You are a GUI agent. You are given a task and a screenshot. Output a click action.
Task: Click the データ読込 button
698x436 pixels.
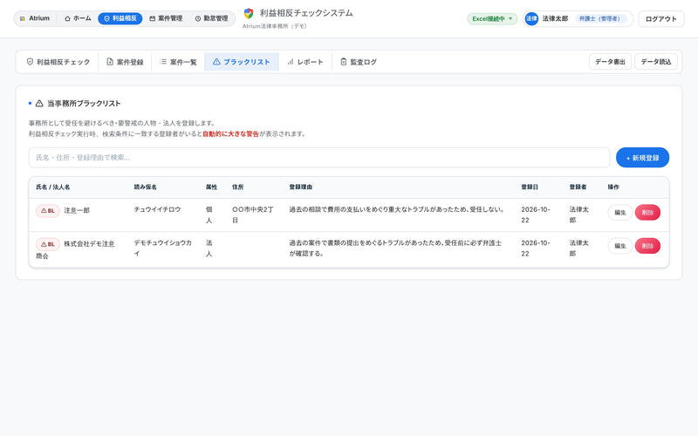click(656, 62)
